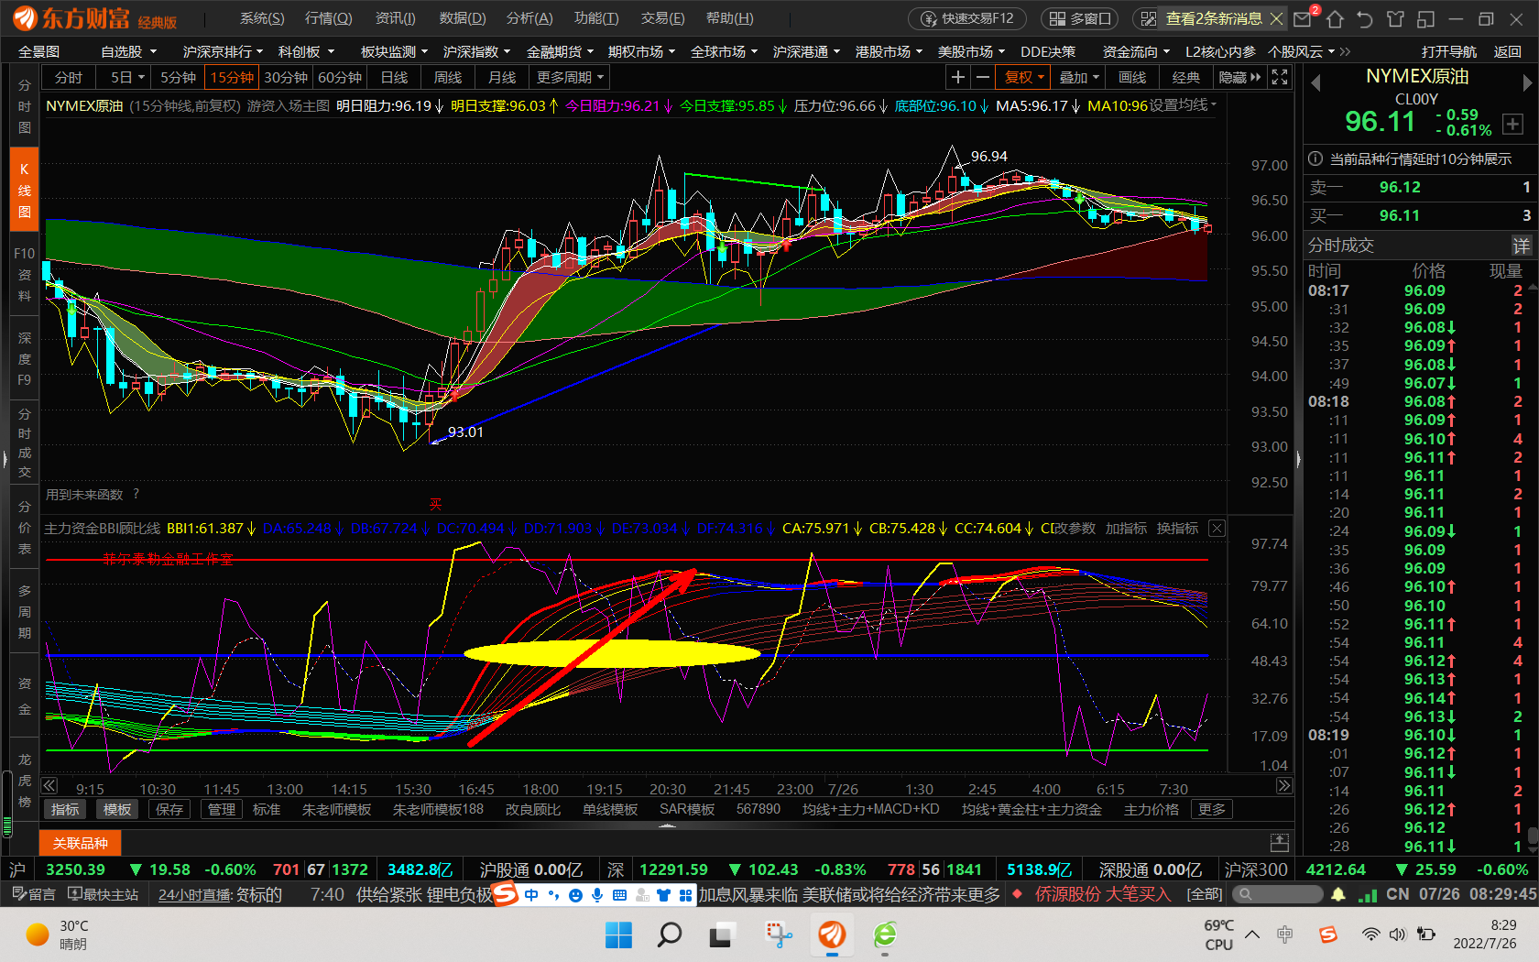Screen dimensions: 1539x962
Task: Open 更多周期 dropdown
Action: point(570,78)
